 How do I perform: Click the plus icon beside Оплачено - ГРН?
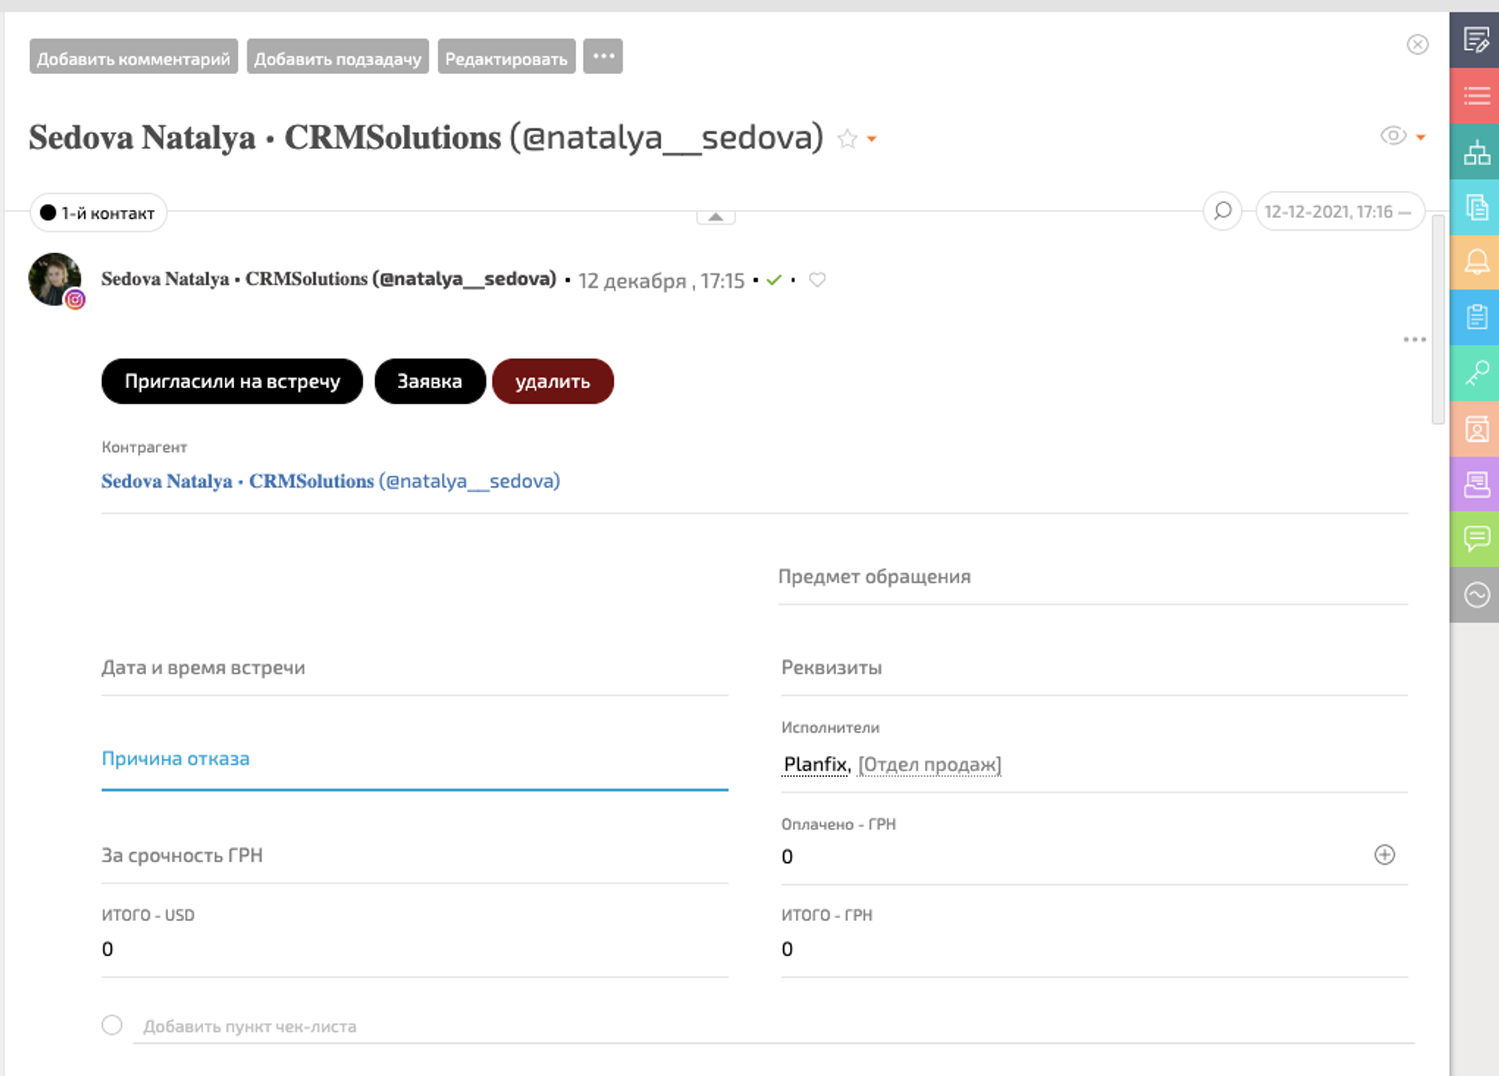(x=1384, y=855)
